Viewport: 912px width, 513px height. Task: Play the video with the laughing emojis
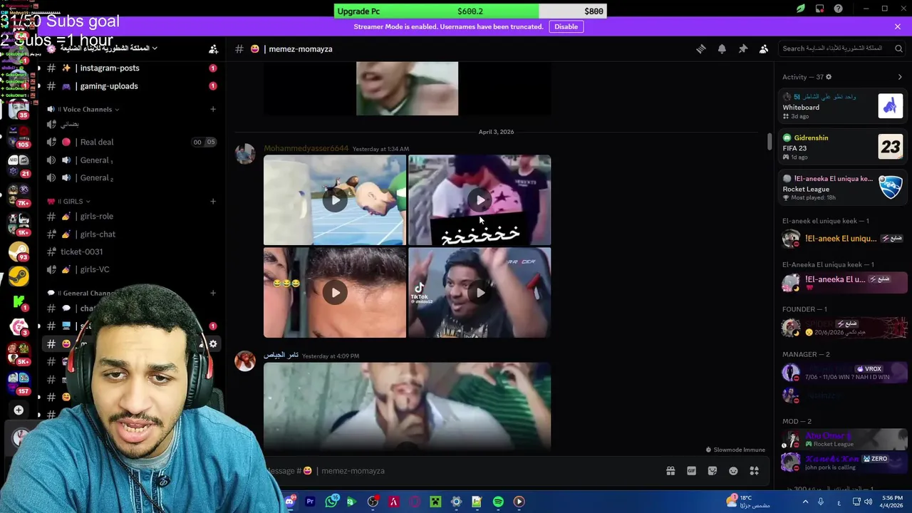pos(335,292)
